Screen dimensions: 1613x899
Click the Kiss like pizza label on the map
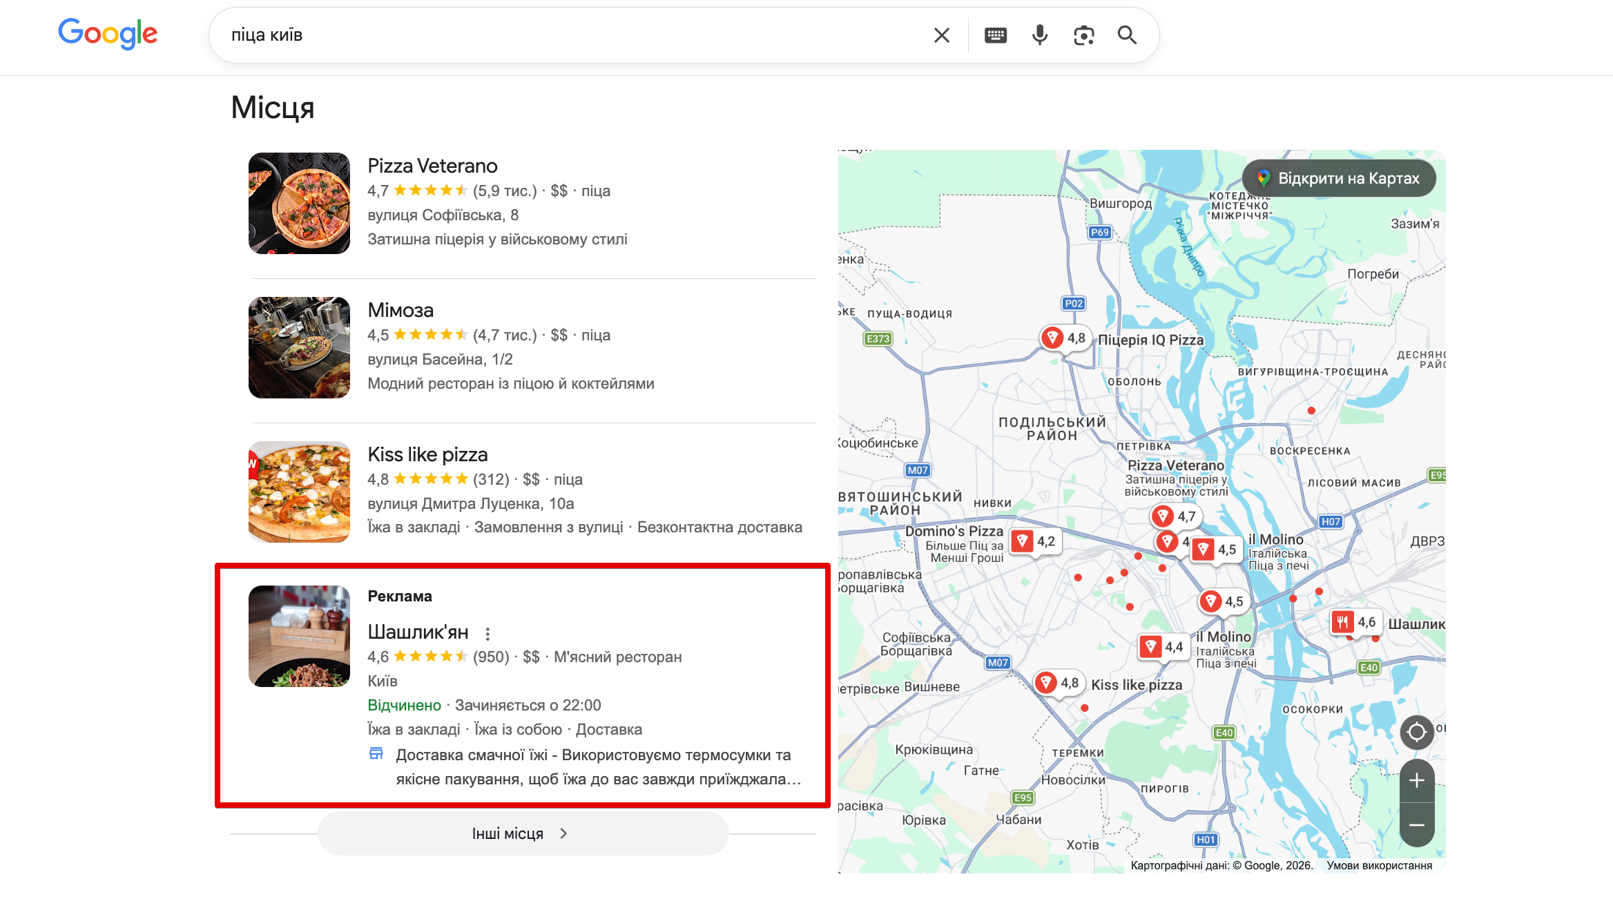[1137, 684]
